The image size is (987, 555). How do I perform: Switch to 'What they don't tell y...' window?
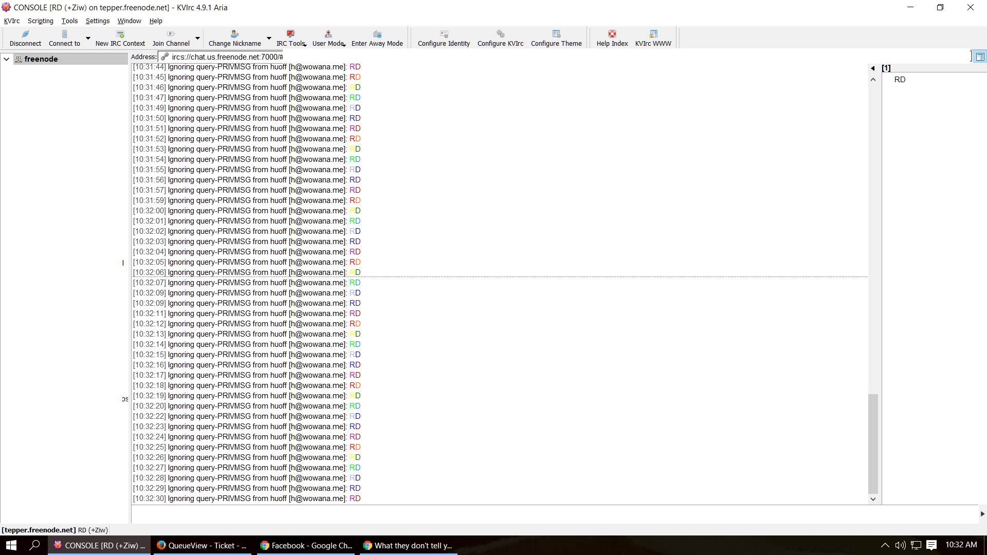[x=408, y=545]
